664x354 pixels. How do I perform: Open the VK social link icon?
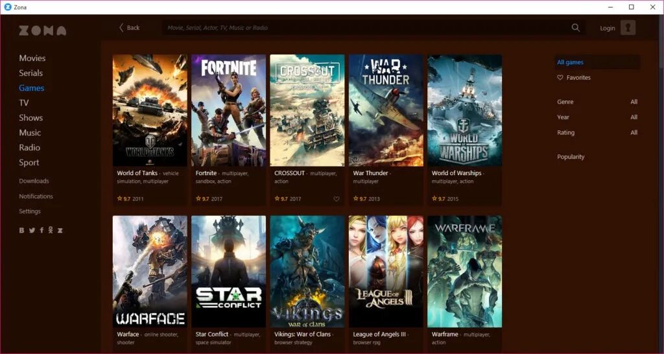click(x=21, y=230)
